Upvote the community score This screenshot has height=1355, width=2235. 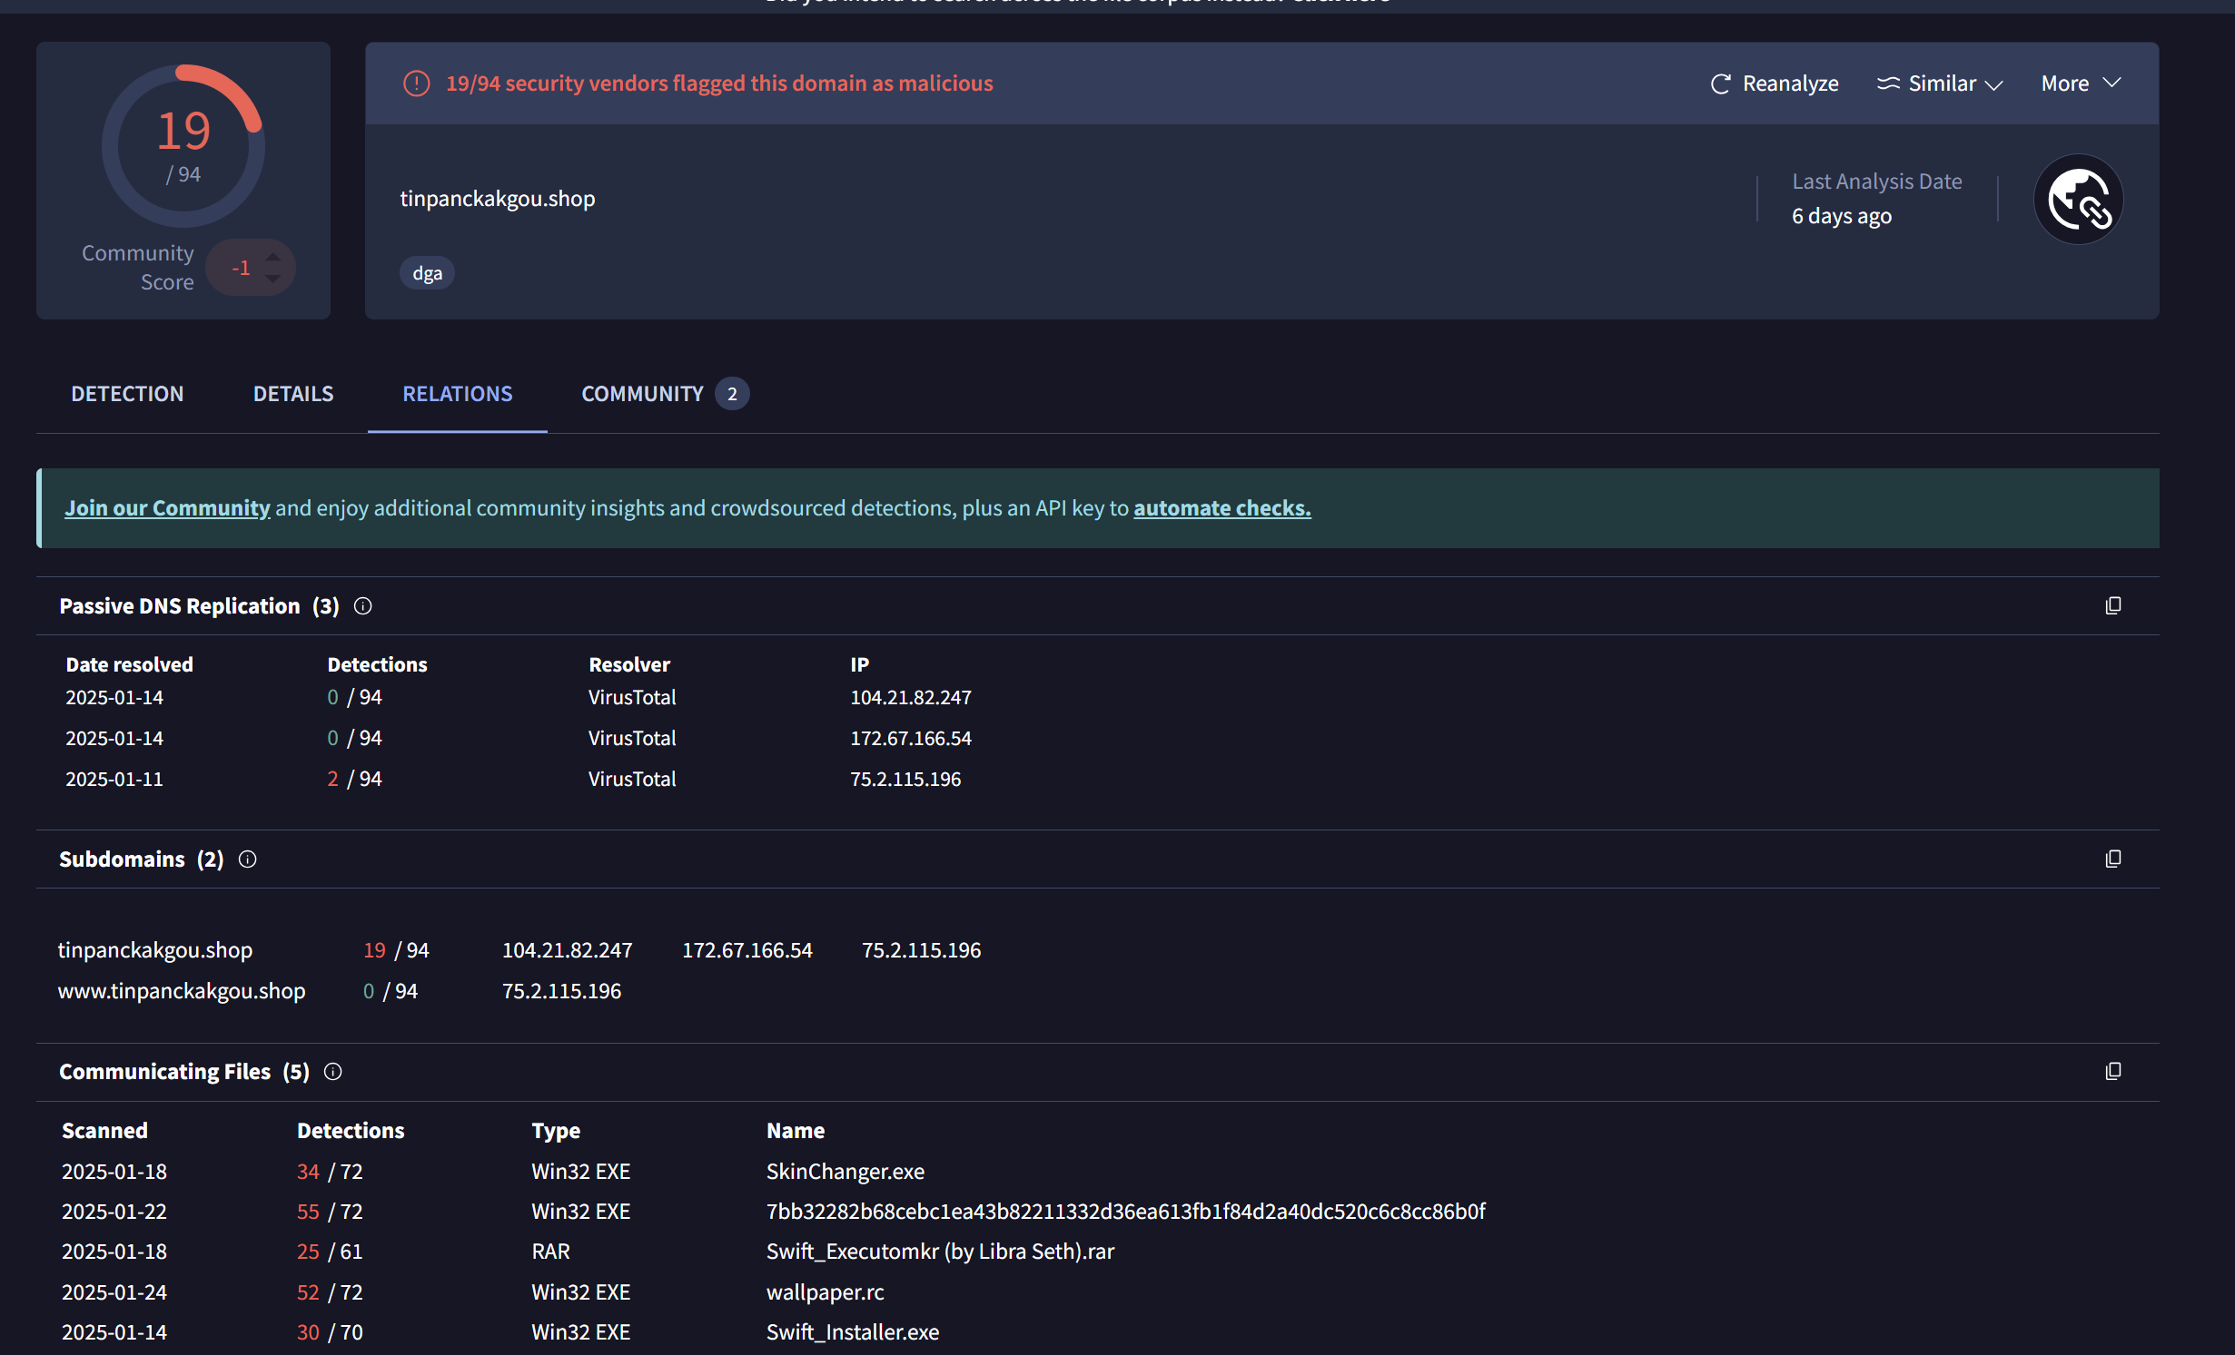[273, 257]
